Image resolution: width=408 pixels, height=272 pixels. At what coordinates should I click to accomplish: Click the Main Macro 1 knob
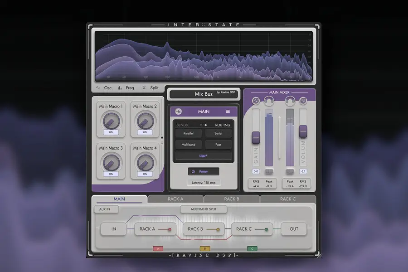(x=111, y=121)
